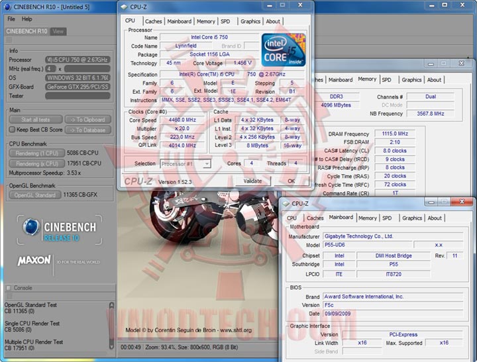The width and height of the screenshot is (477, 362).
Task: Open the File menu in Cinebench
Action: [x=11, y=19]
